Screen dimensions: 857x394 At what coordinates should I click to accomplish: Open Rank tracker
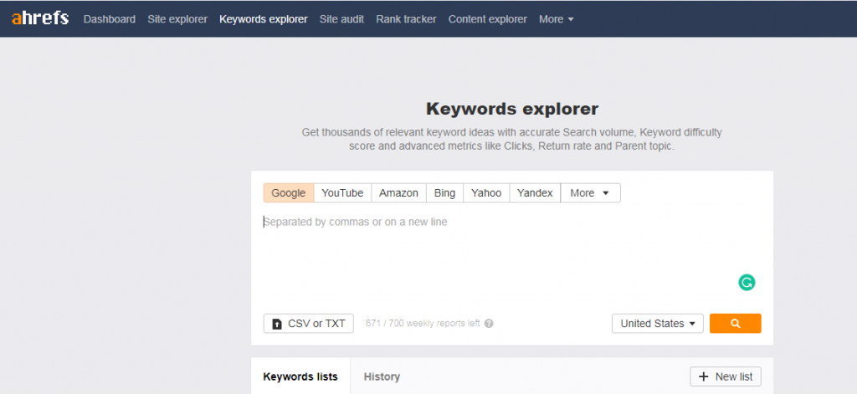coord(406,19)
